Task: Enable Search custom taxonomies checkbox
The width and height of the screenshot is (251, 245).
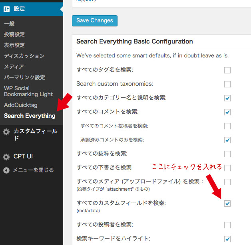Action: 227,84
